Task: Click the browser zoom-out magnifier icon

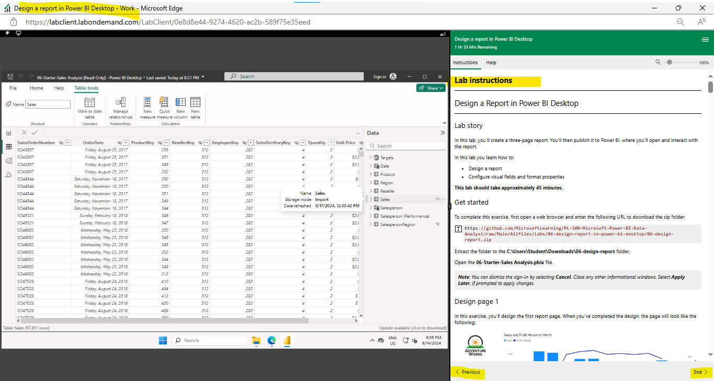Action: coord(681,22)
